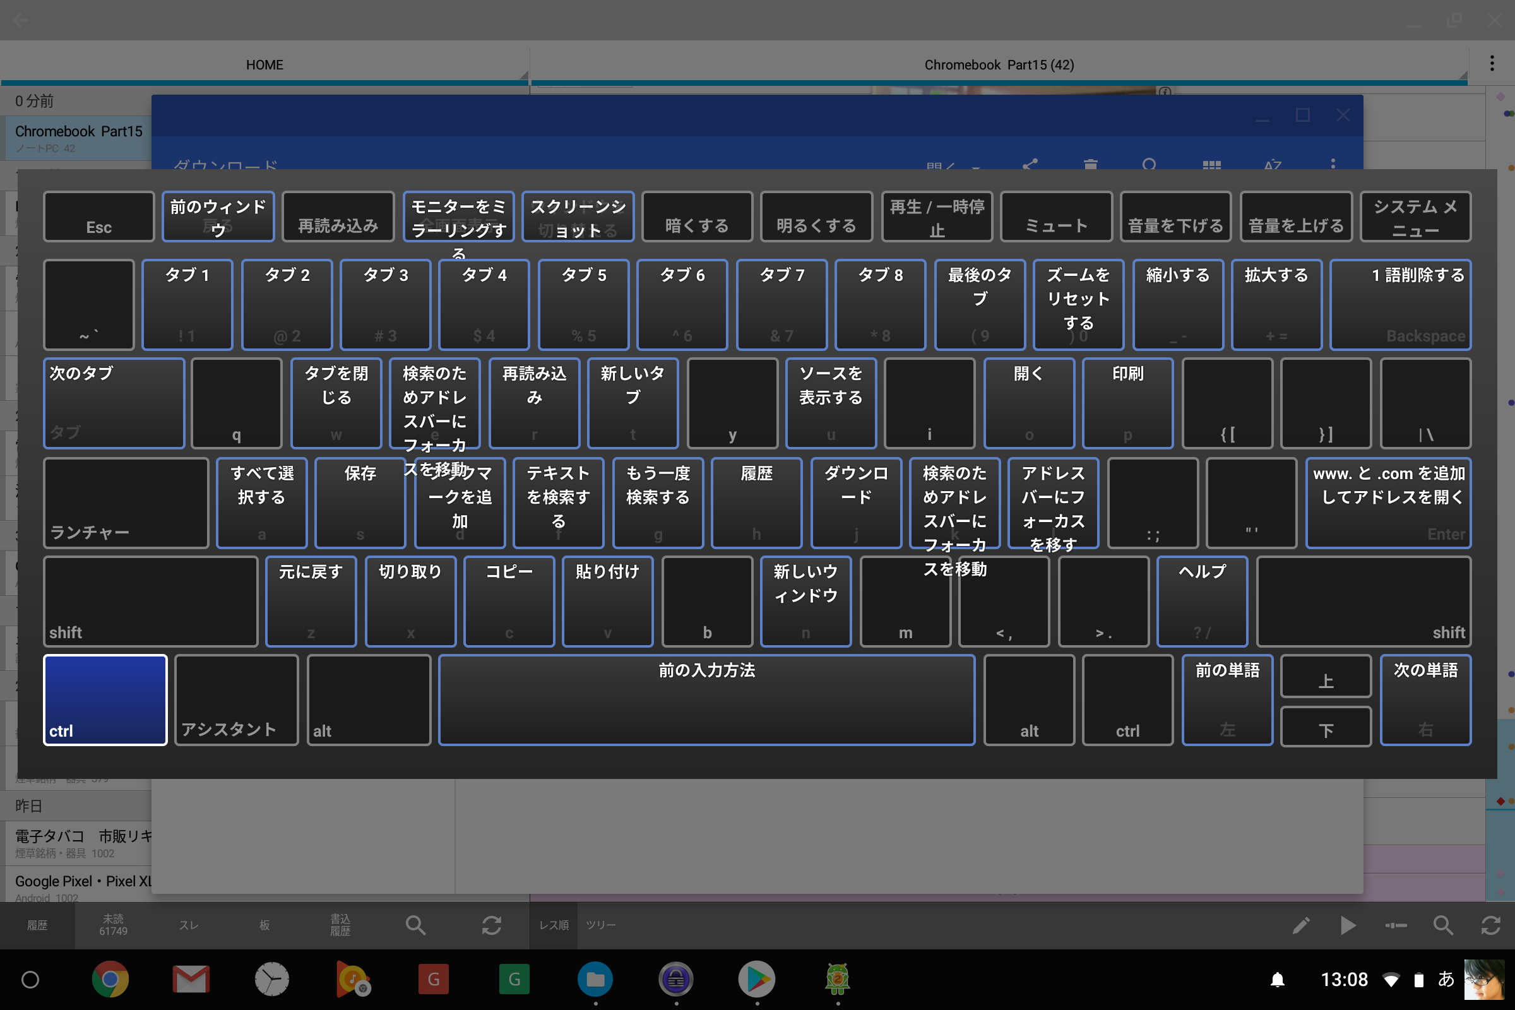This screenshot has width=1515, height=1010.
Task: Click the refresh icon in left toolbar
Action: 492,925
